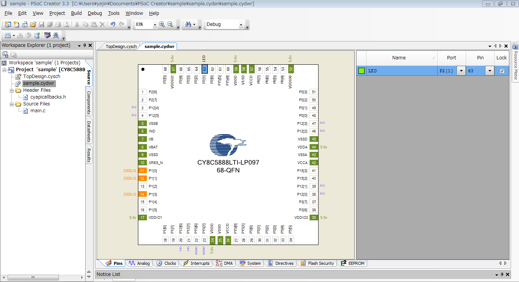Open the Resource Meter side panel
This screenshot has width=519, height=282.
[516, 62]
